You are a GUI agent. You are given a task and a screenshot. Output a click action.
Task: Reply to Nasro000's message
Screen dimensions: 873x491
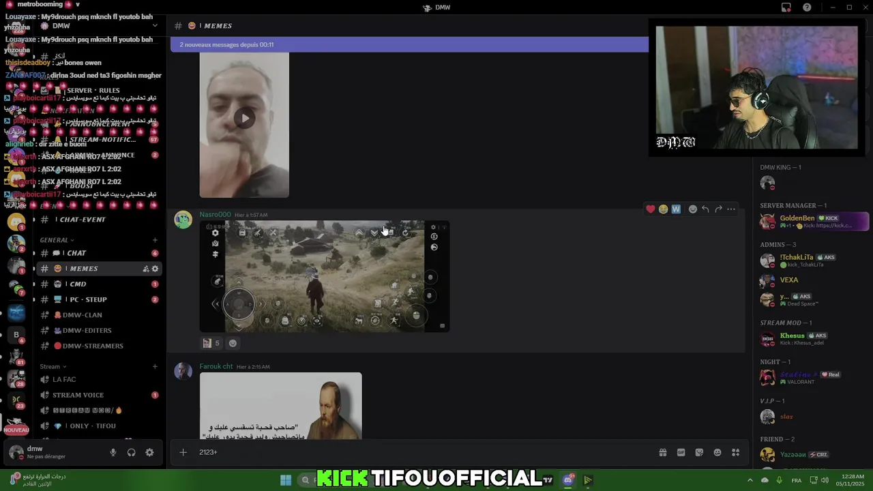[705, 209]
